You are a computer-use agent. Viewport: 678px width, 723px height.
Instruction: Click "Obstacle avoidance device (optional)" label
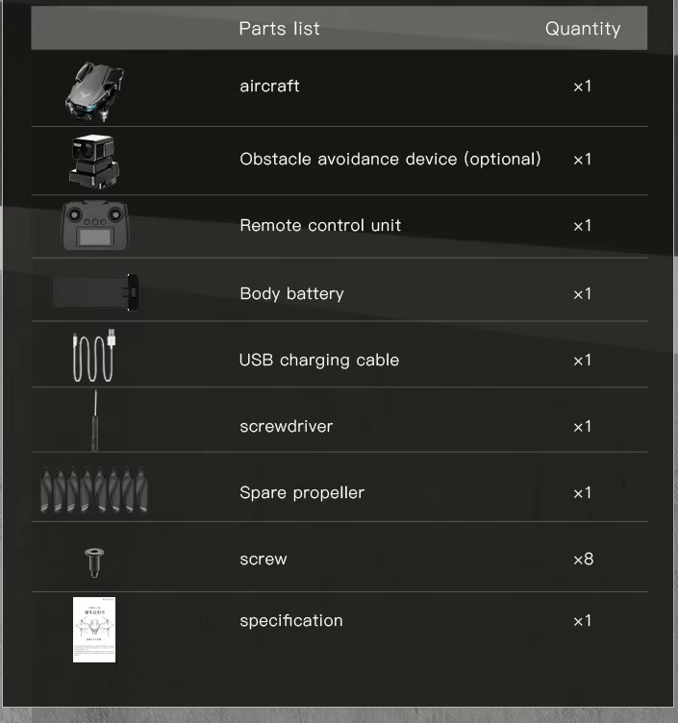pyautogui.click(x=390, y=159)
